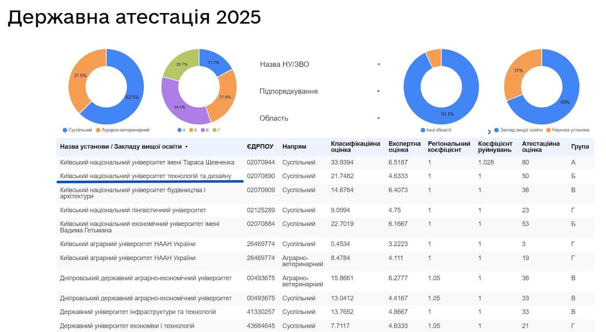Select the 27.6% orange group segment
This screenshot has height=332, width=606.
pos(226,97)
